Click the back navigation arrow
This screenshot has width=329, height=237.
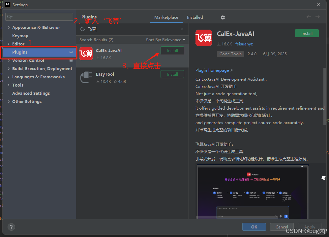click(x=309, y=17)
